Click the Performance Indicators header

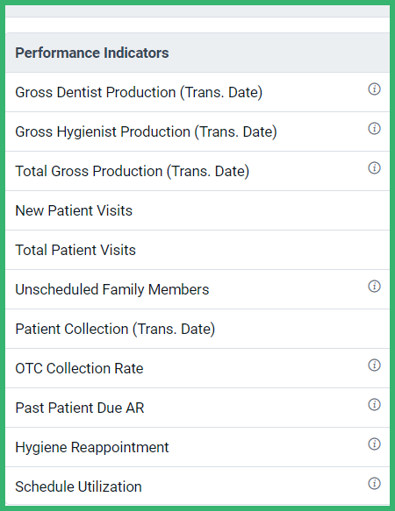pos(92,53)
